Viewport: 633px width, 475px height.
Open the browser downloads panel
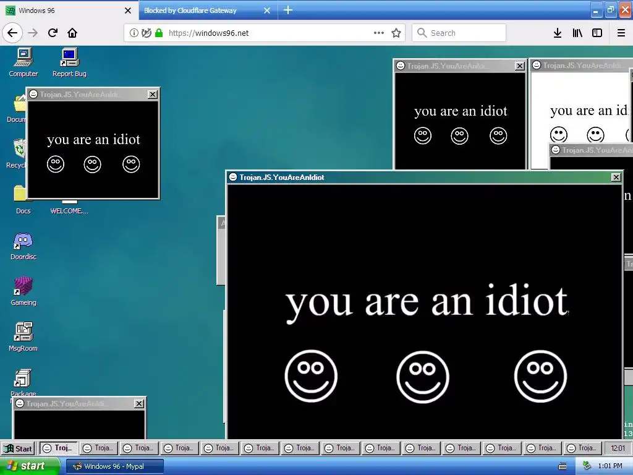[x=557, y=33]
